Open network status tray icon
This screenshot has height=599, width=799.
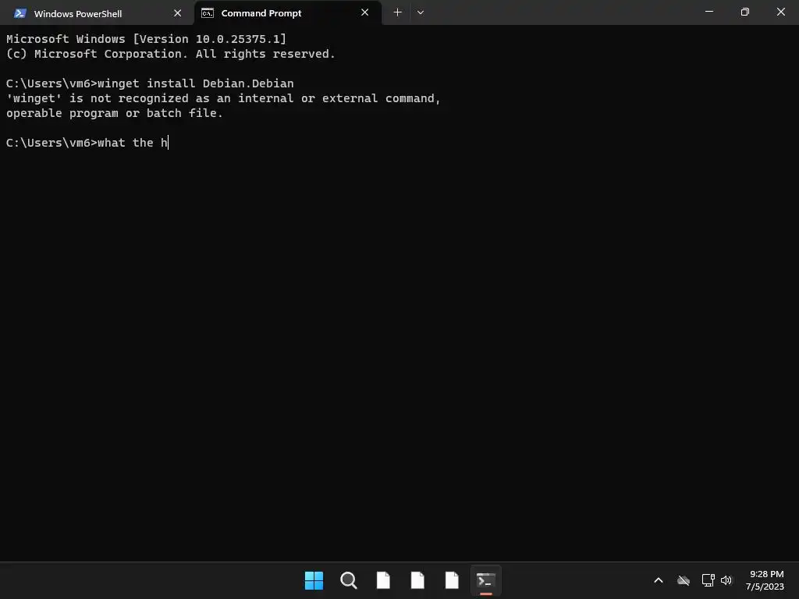(708, 580)
